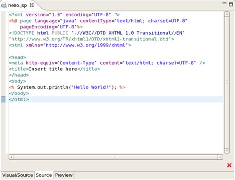Click the <html xmlns= line
The width and height of the screenshot is (235, 180).
[70, 45]
